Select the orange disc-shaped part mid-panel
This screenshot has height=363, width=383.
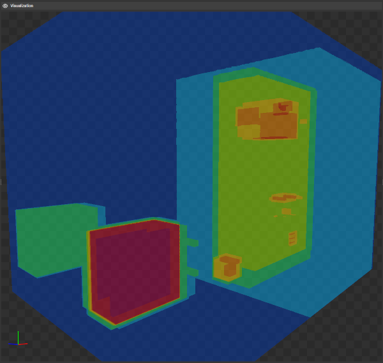(285, 198)
